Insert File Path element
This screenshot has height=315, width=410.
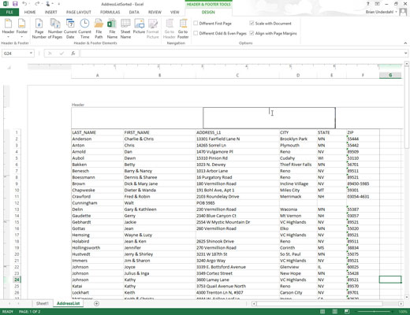(x=99, y=28)
